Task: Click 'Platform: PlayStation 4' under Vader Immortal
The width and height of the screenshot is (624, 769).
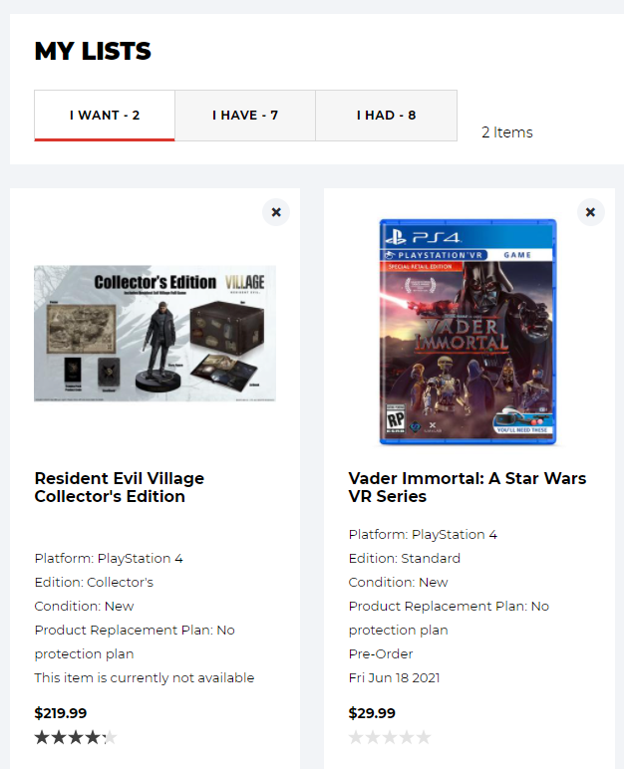Action: pyautogui.click(x=423, y=534)
